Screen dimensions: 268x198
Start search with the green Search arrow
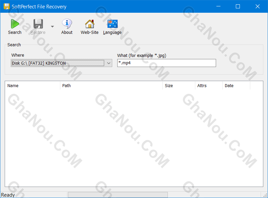click(15, 23)
